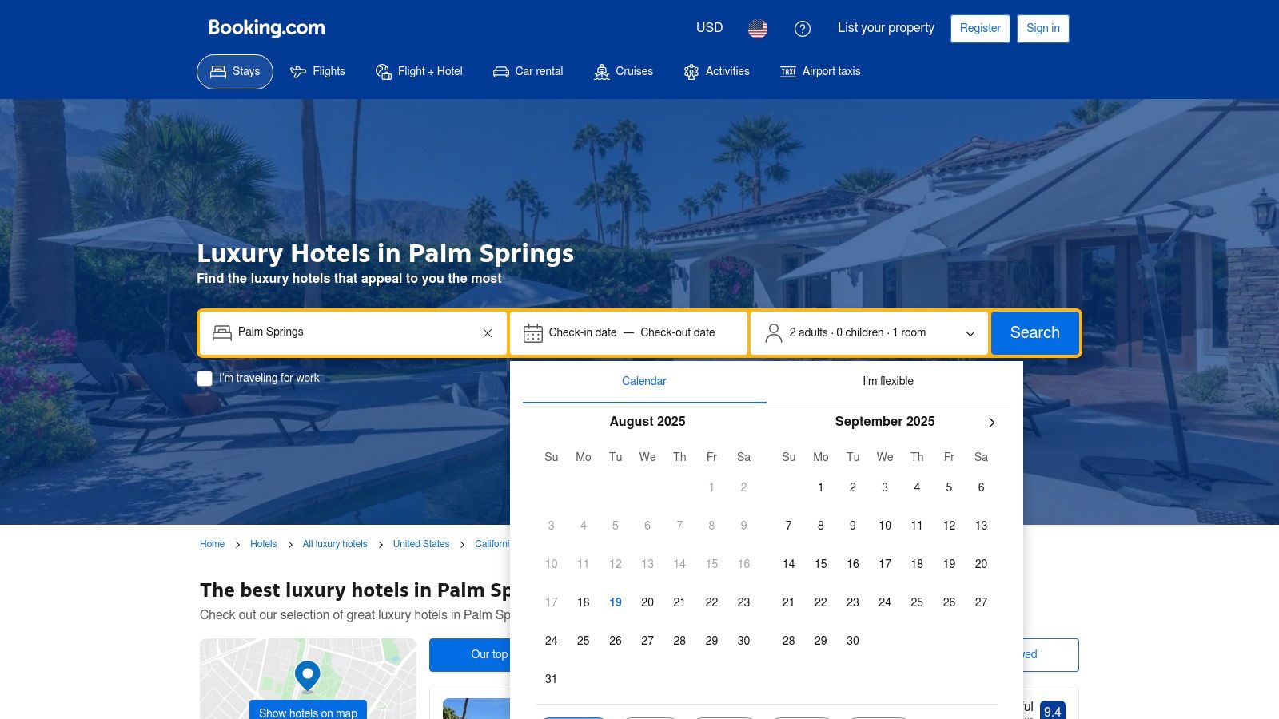Screen dimensions: 1279x719
Task: Choose September 12 as a date
Action: click(949, 526)
